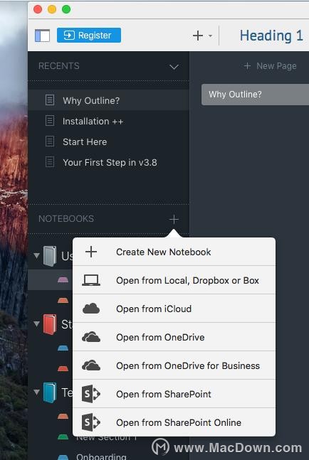Screen dimensions: 309x460
Task: Select purple section tab under gray notebook
Action: pos(63,280)
